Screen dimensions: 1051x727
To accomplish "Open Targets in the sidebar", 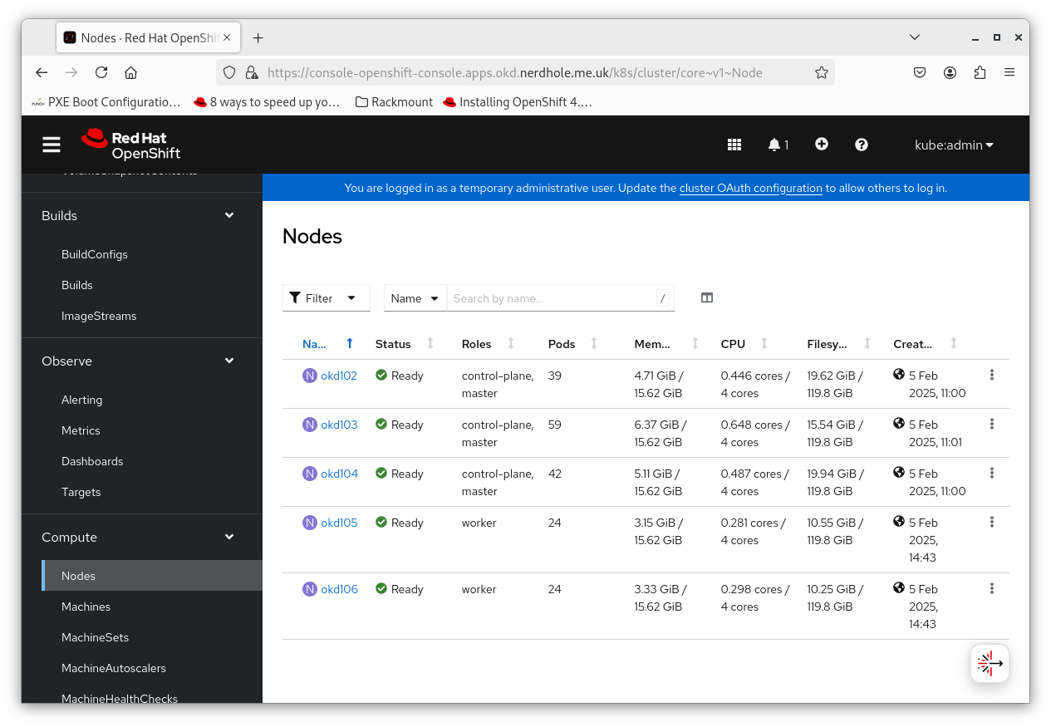I will coord(81,492).
